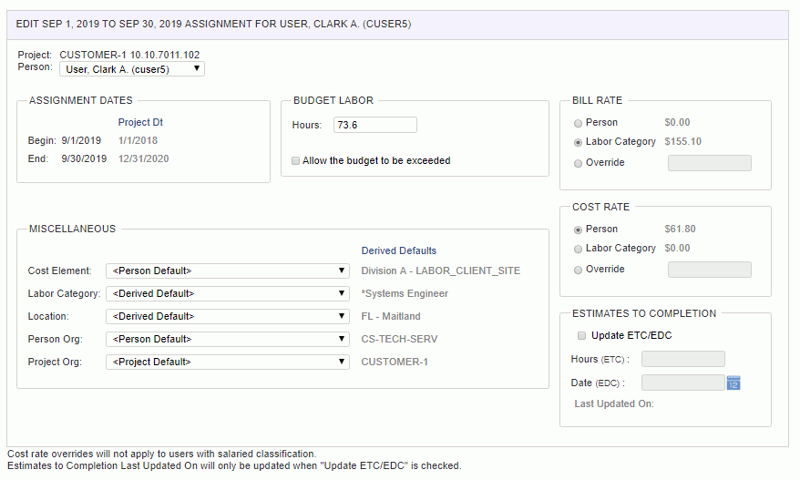Open the Person dropdown showing Clark A.
Screen dimensions: 800x480
pos(132,69)
